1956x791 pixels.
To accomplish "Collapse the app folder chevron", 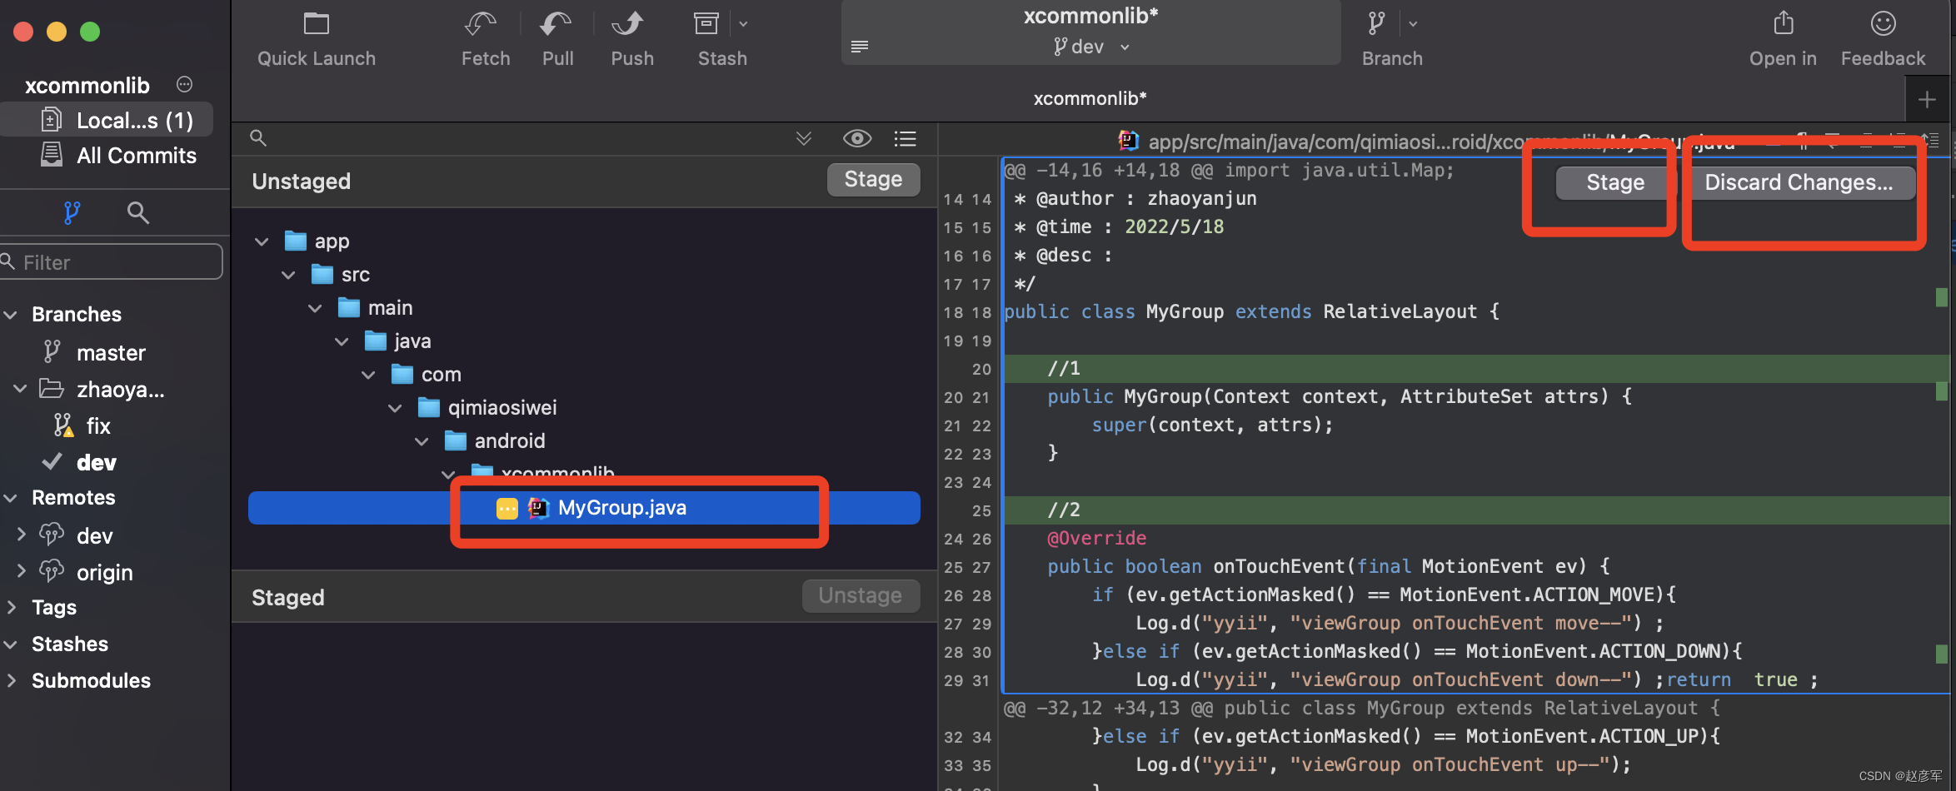I will [262, 241].
